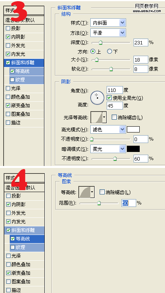Uncheck 内阴影 in the Bevel settings dialog
This screenshot has height=293, width=165.
click(8, 37)
